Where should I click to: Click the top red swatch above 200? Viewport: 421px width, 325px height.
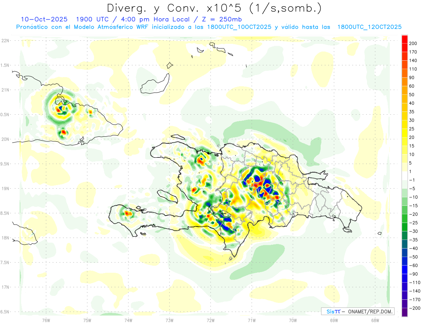[405, 39]
